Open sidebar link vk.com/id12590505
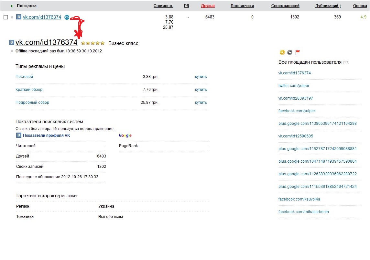 (x=296, y=136)
